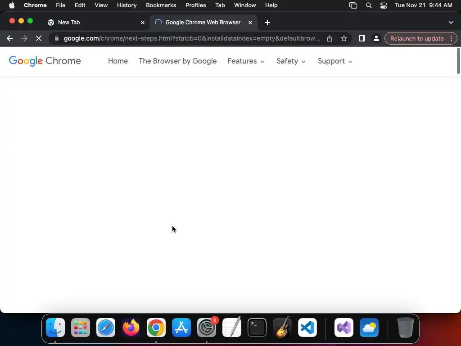The image size is (461, 346).
Task: Close the Google Chrome Web Browser tab
Action: point(250,23)
